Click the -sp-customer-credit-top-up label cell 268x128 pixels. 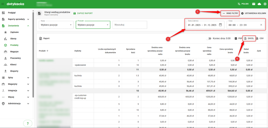point(83,97)
